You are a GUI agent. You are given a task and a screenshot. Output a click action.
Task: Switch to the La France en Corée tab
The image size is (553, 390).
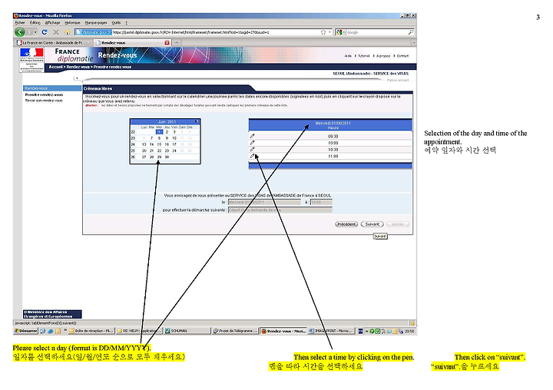pos(53,43)
